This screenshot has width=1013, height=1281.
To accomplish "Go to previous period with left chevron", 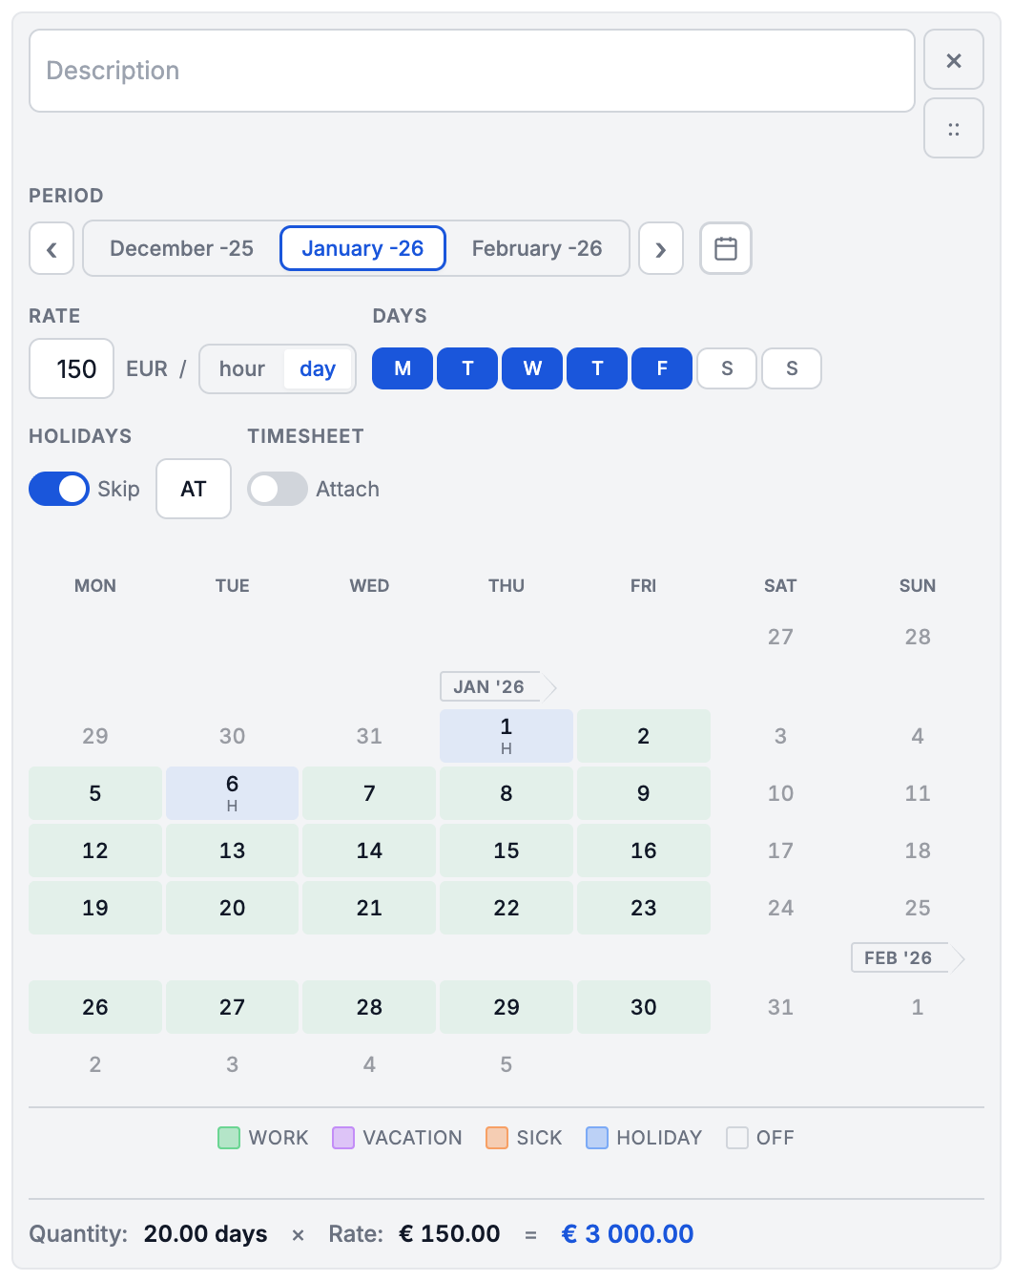I will (x=52, y=249).
